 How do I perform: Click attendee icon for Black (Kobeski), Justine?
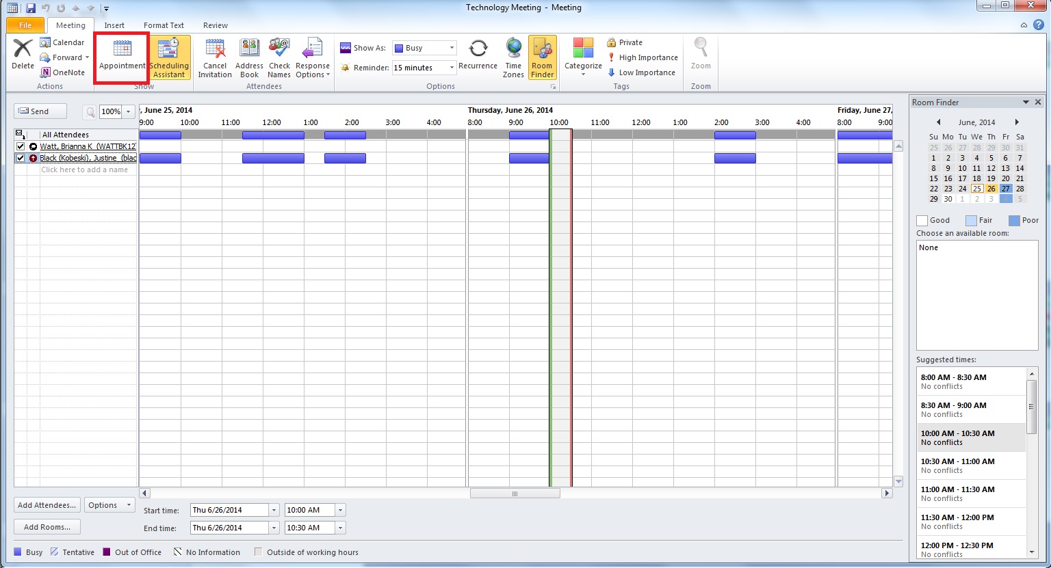[x=33, y=158]
